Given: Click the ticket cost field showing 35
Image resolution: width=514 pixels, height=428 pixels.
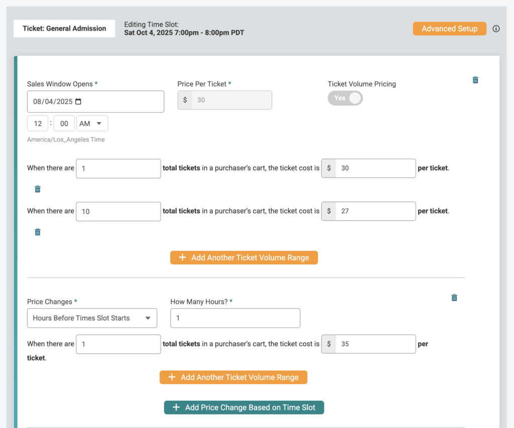Looking at the screenshot, I should [x=375, y=344].
